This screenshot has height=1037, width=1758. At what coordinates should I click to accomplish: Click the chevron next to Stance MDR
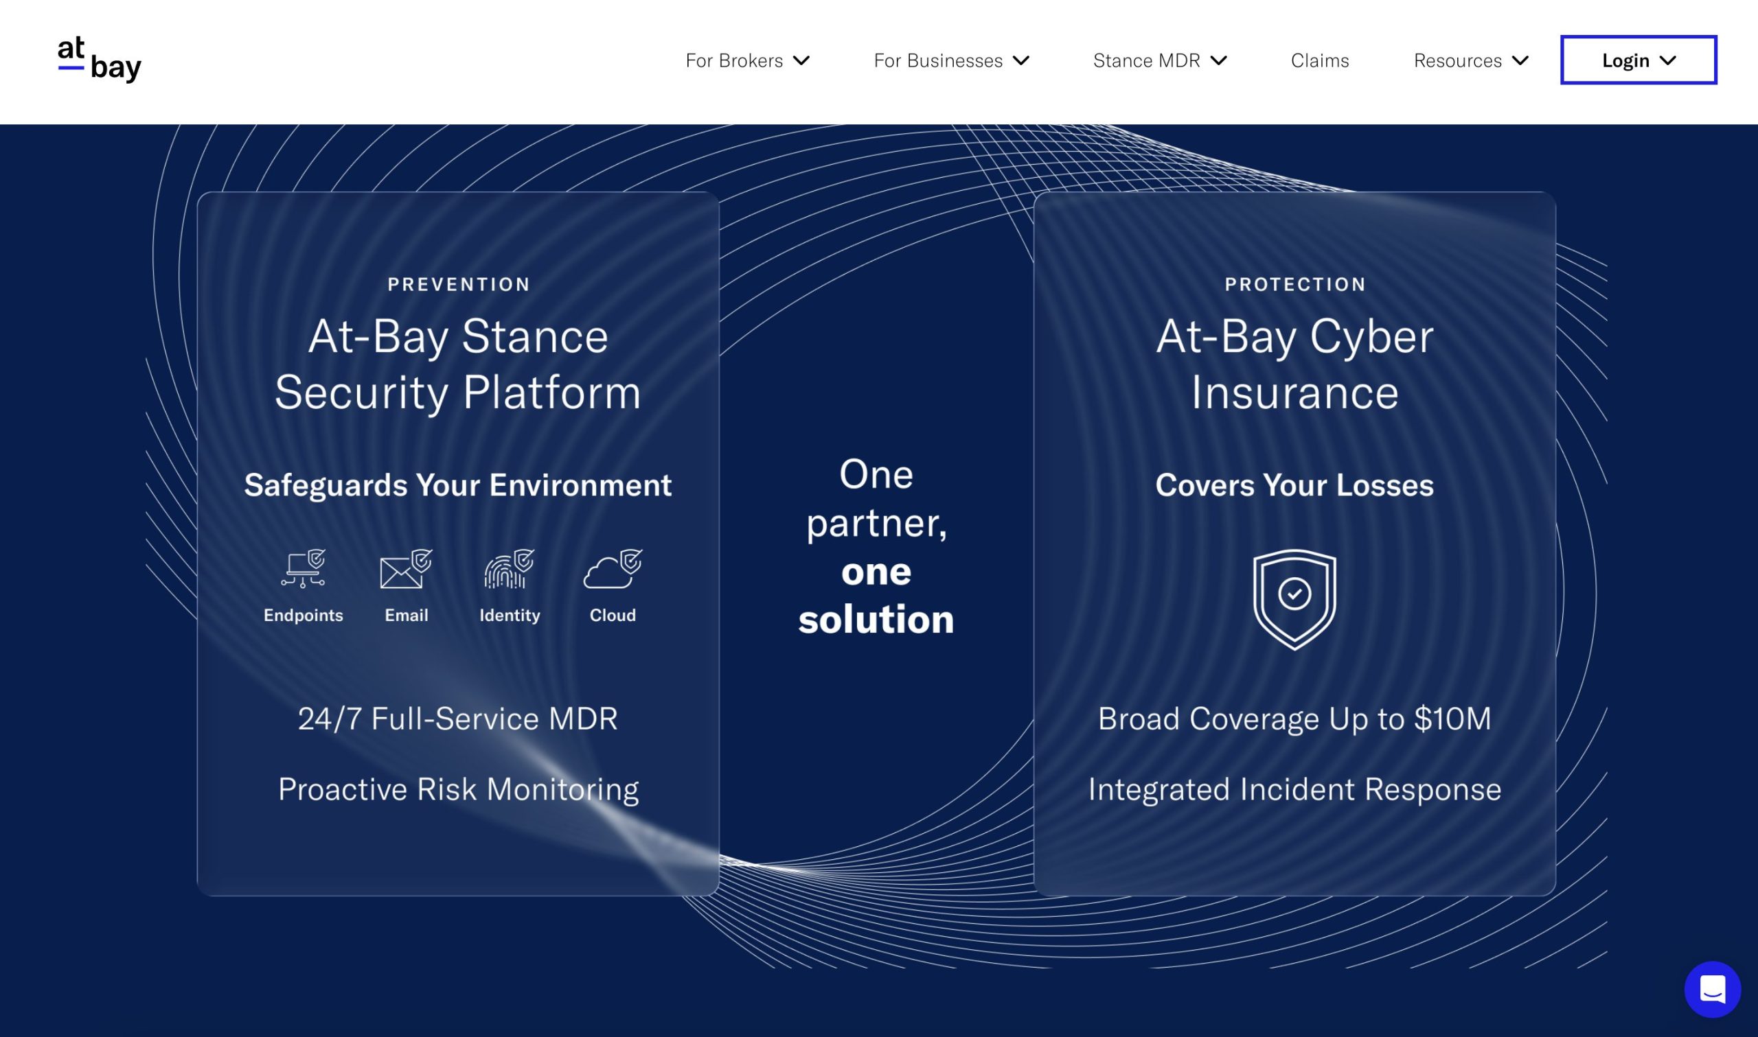(1219, 61)
